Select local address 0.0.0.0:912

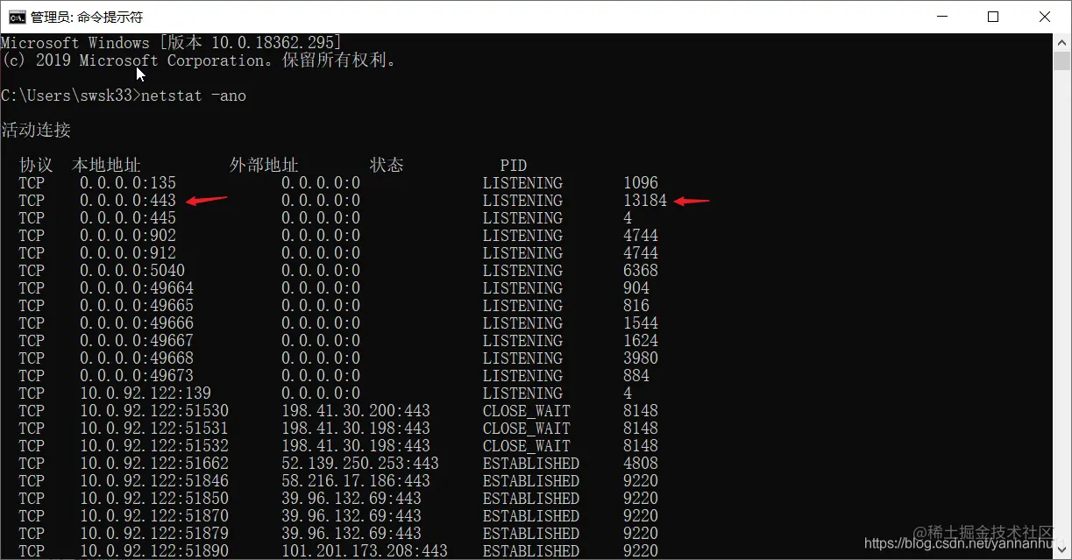[x=128, y=253]
